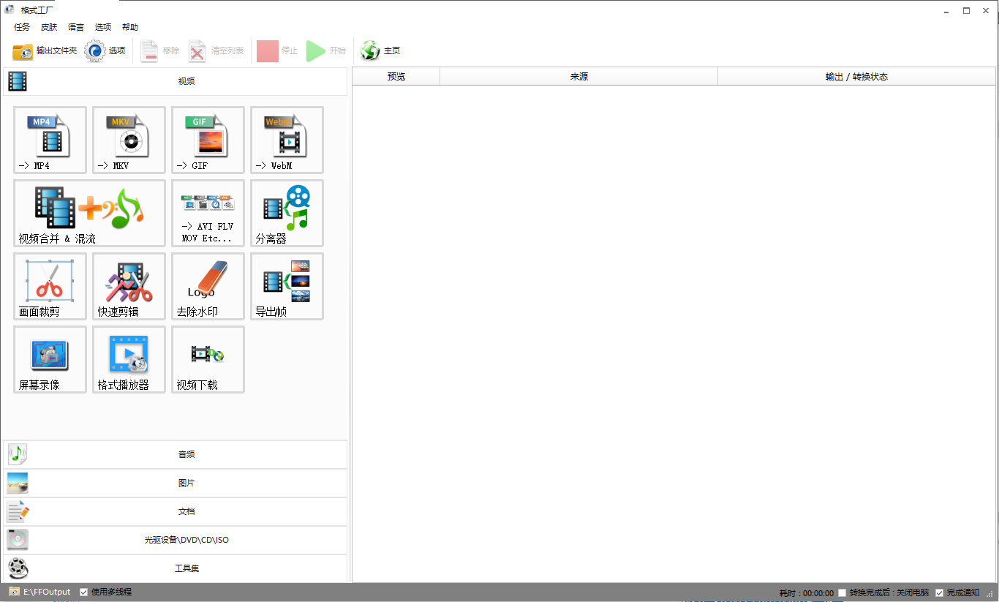The width and height of the screenshot is (999, 602).
Task: Open the 语言 menu
Action: [x=76, y=27]
